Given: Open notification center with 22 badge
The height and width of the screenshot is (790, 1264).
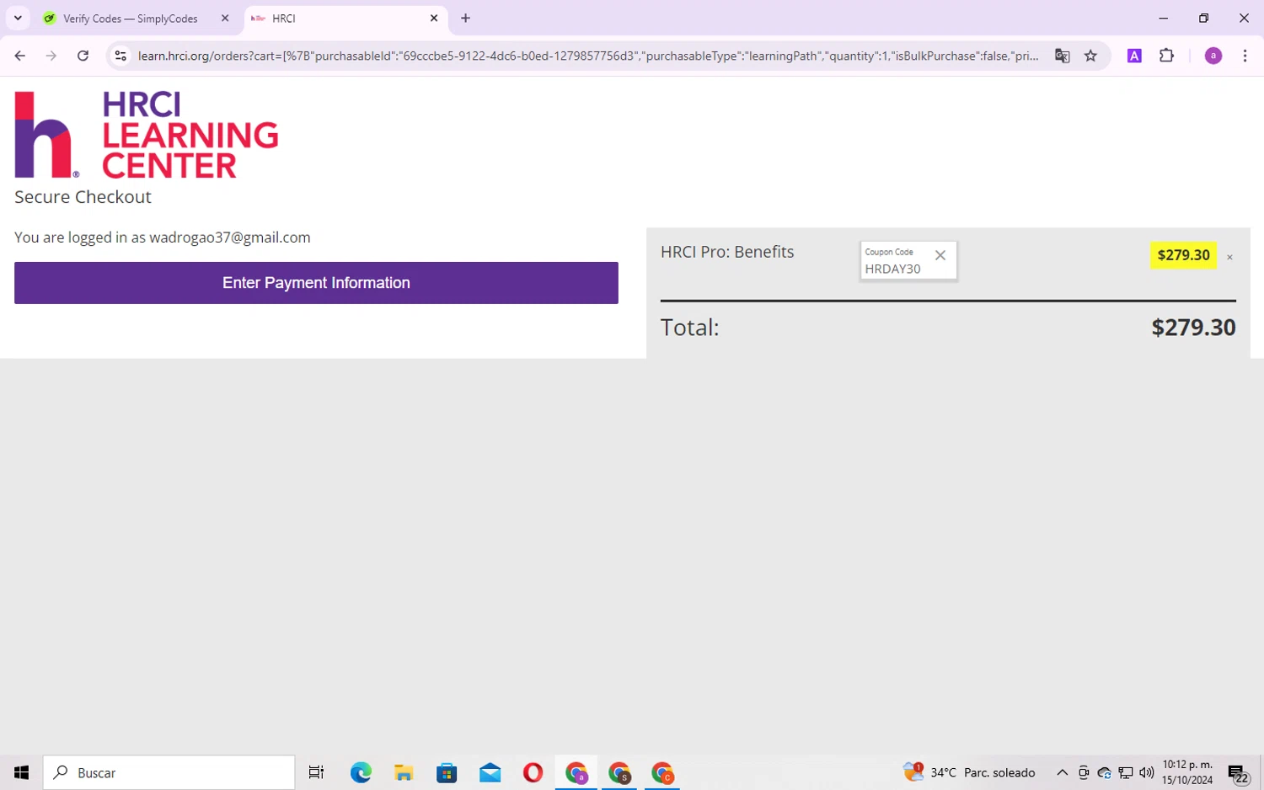Looking at the screenshot, I should (x=1238, y=773).
